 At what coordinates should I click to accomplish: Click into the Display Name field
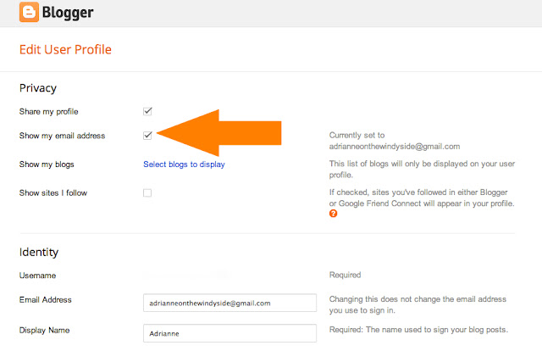coord(230,333)
